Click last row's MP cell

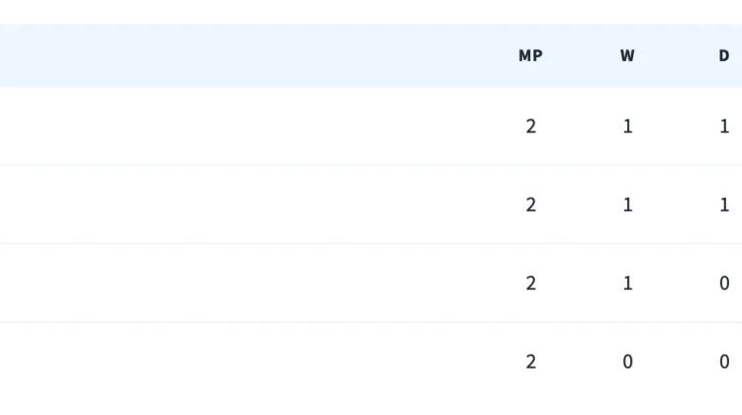(x=531, y=362)
